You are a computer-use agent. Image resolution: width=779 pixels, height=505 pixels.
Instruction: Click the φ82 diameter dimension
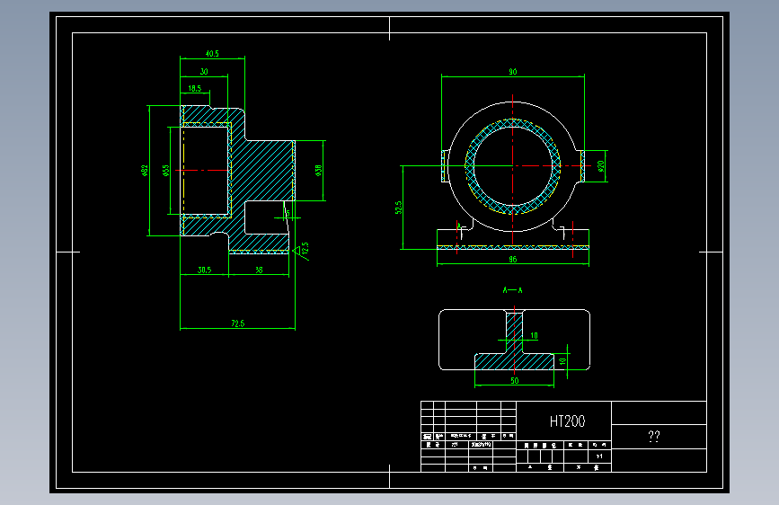tap(145, 171)
